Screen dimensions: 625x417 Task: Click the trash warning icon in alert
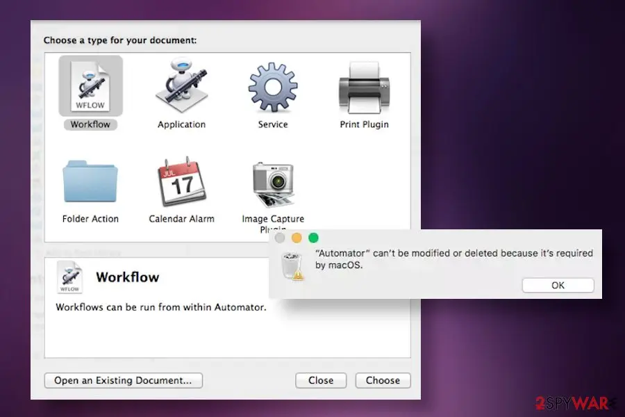(x=292, y=266)
